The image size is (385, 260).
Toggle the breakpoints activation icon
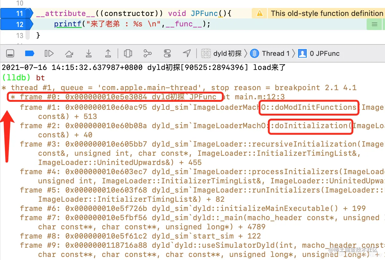29,54
